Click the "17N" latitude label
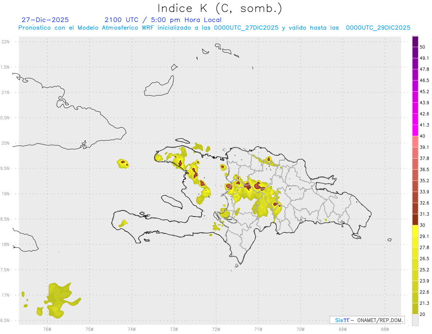The image size is (432, 334). [6, 295]
